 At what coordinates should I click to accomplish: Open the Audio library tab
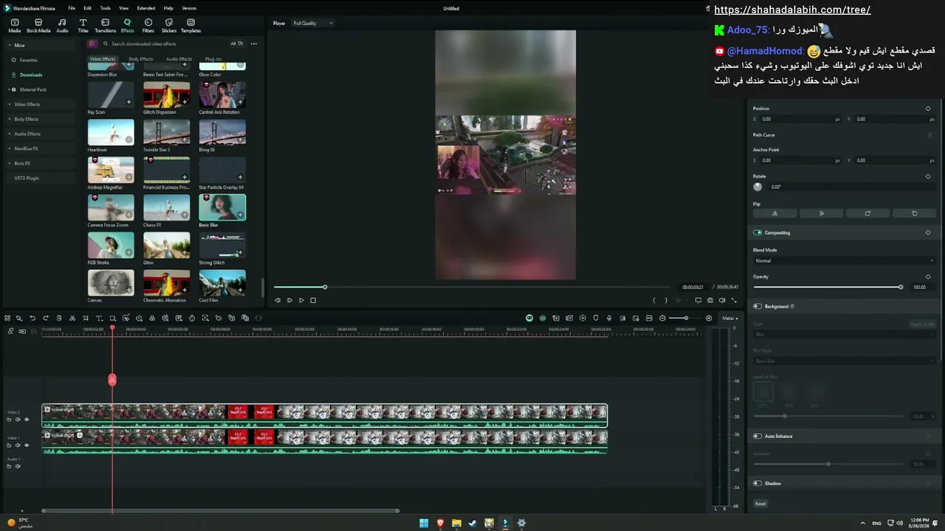click(x=62, y=26)
